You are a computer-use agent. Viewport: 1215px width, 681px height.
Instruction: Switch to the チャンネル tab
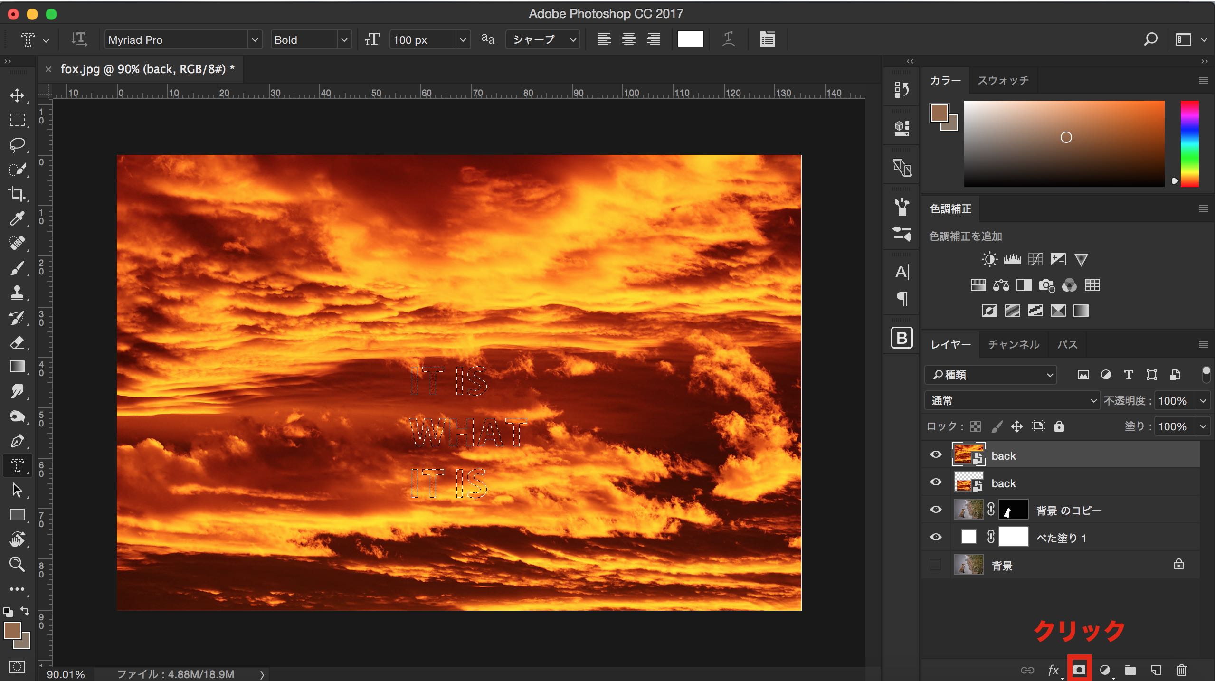click(x=1014, y=344)
